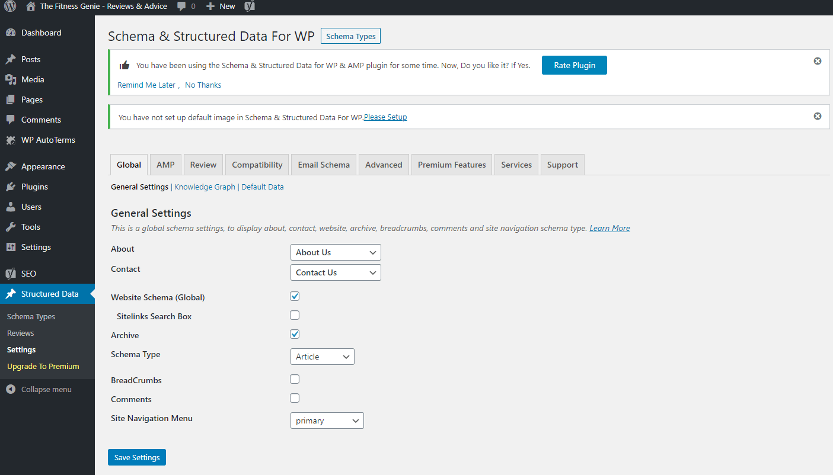Open the Yoast SEO icon in admin bar
The width and height of the screenshot is (833, 475).
tap(250, 7)
